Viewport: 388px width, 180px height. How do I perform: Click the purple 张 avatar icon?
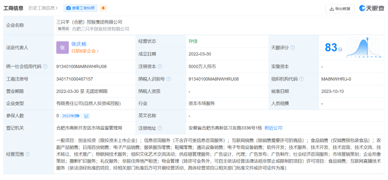pos(62,47)
